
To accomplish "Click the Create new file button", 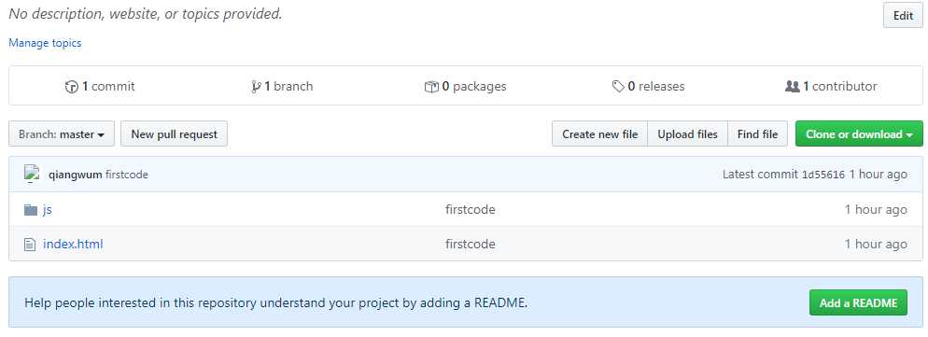I will pos(600,134).
